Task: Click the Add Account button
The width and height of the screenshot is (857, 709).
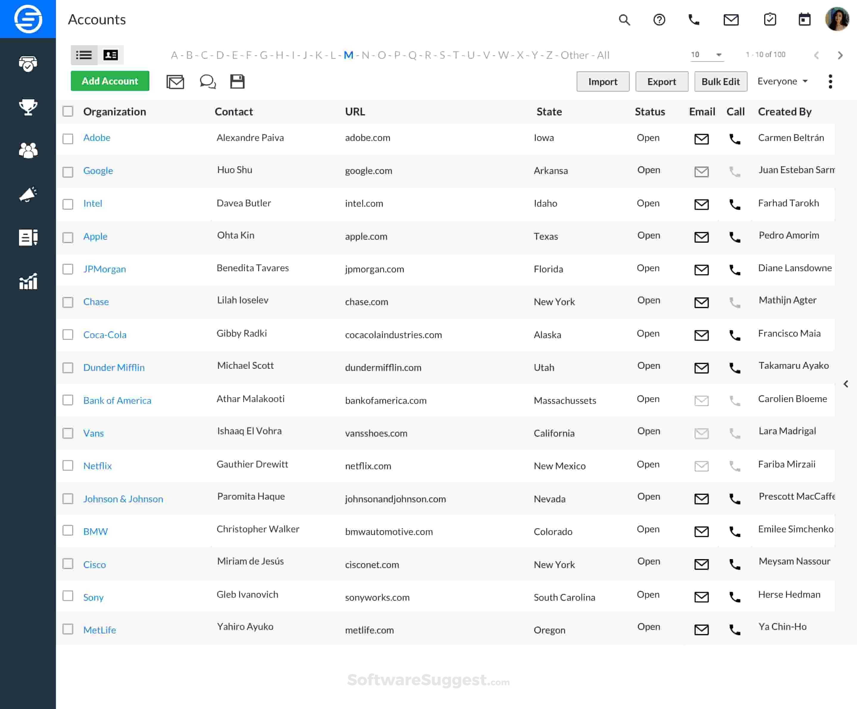Action: coord(110,81)
